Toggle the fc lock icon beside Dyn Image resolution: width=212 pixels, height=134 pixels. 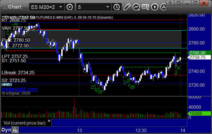[15, 130]
